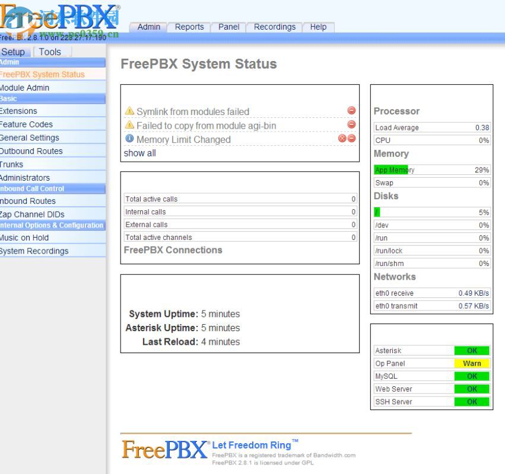Click the info icon on Memory Limit Changed
Image resolution: width=505 pixels, height=474 pixels.
129,139
